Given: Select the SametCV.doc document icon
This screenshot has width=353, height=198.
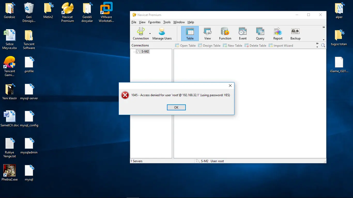Looking at the screenshot, I should pos(10,119).
